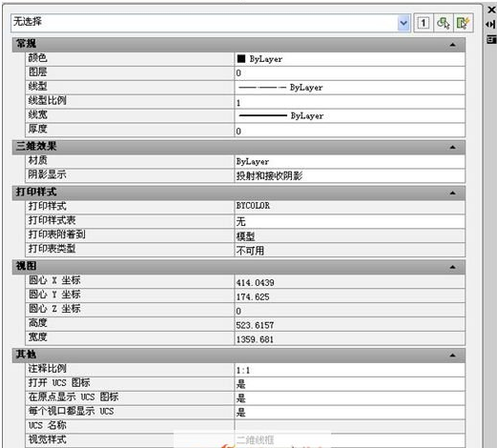Click the 宽度 value 1359.681
The height and width of the screenshot is (448, 497).
350,339
